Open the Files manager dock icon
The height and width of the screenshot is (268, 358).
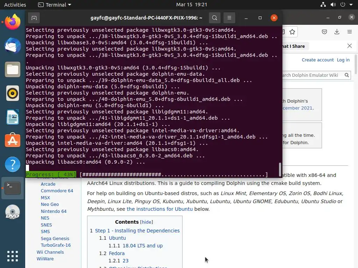tap(13, 69)
